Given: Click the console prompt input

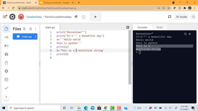Looking at the screenshot, I should (140, 52).
